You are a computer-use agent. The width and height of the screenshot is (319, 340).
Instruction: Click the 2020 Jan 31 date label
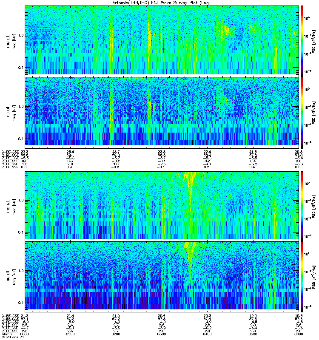coord(13,337)
